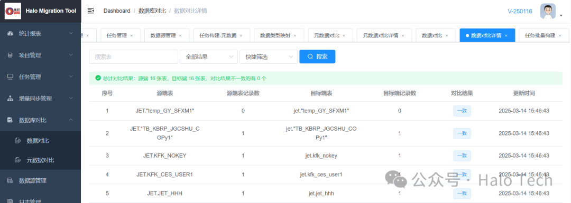Image resolution: width=571 pixels, height=203 pixels.
Task: Close the 数据源管理 tab
Action: tap(180, 35)
